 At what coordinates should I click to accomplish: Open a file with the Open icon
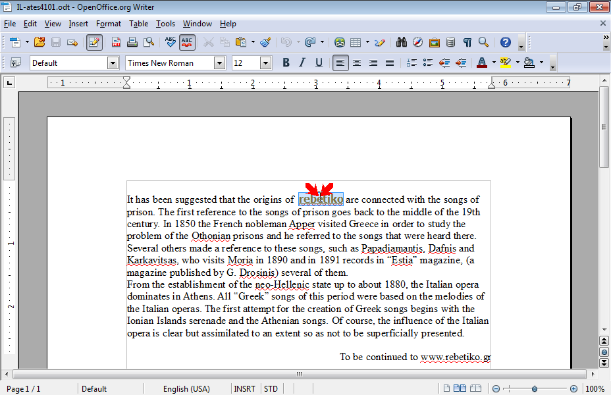(40, 42)
